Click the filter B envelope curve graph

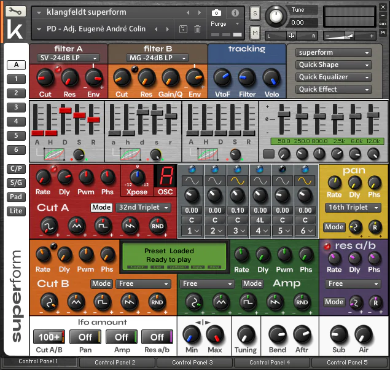130,154
